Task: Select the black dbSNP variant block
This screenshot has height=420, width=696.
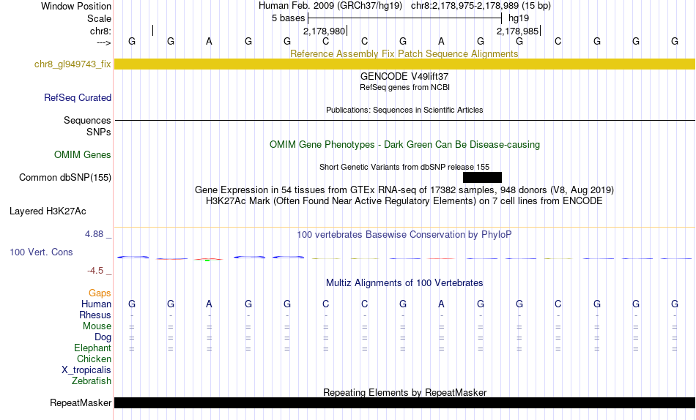Action: [482, 177]
